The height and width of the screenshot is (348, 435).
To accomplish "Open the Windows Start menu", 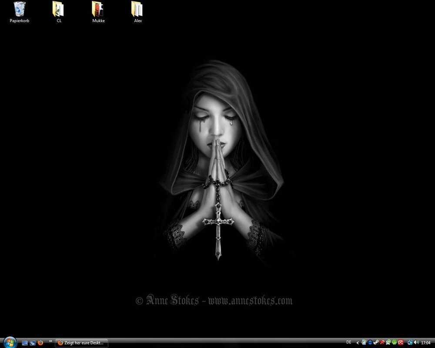I will point(9,342).
